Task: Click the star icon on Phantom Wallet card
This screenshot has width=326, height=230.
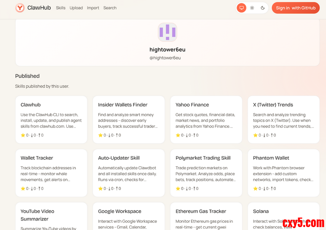Action: (255, 189)
